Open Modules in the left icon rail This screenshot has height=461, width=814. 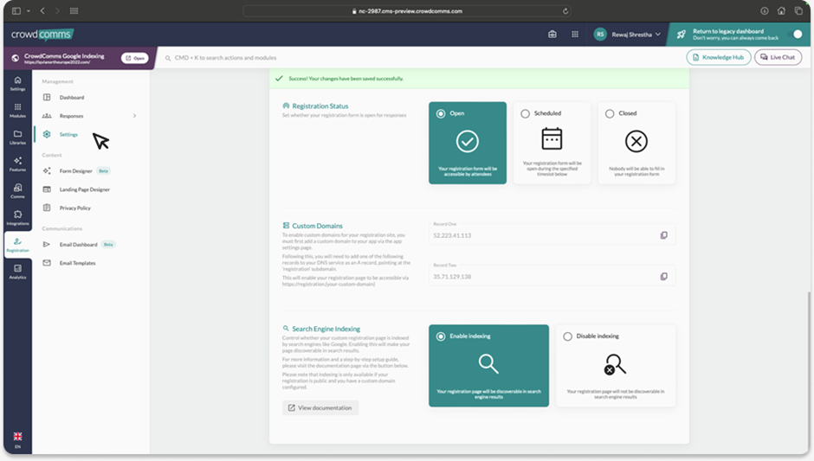[17, 110]
